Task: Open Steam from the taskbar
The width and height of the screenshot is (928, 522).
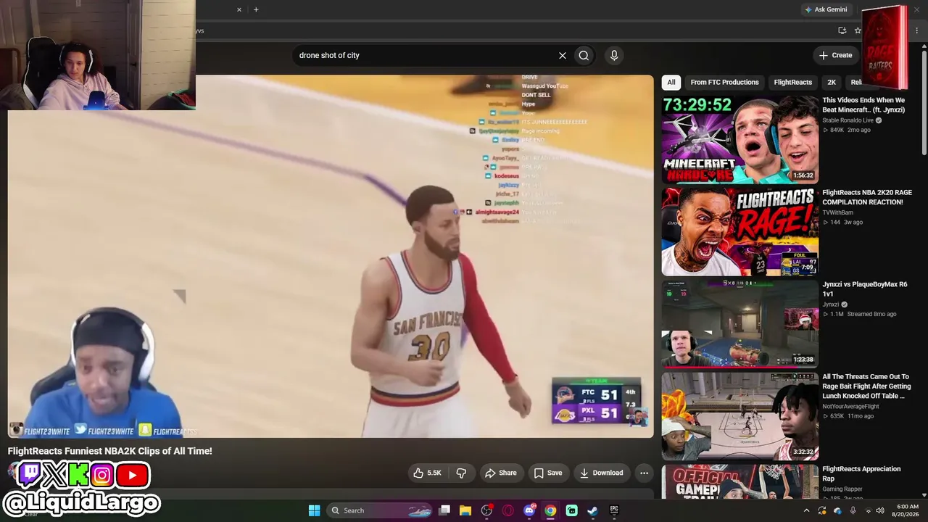Action: coord(592,510)
